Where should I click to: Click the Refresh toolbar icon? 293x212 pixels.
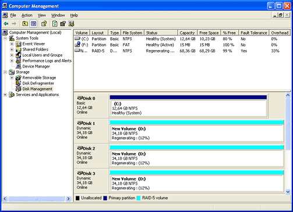point(55,24)
